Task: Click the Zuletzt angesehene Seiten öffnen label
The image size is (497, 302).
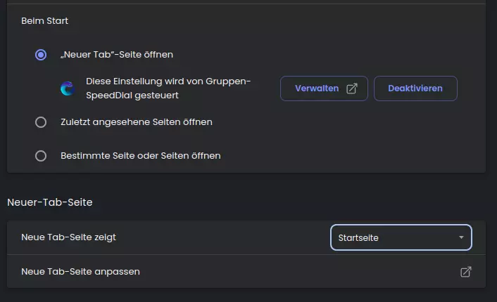Action: pos(137,122)
